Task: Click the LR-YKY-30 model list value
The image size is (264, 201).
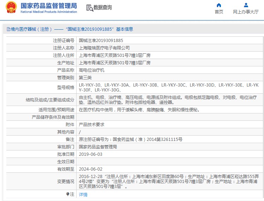Action: click(x=169, y=88)
